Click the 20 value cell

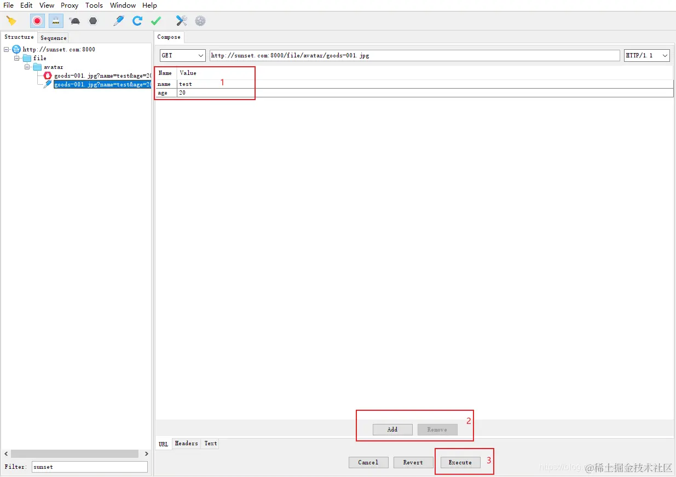pyautogui.click(x=425, y=93)
